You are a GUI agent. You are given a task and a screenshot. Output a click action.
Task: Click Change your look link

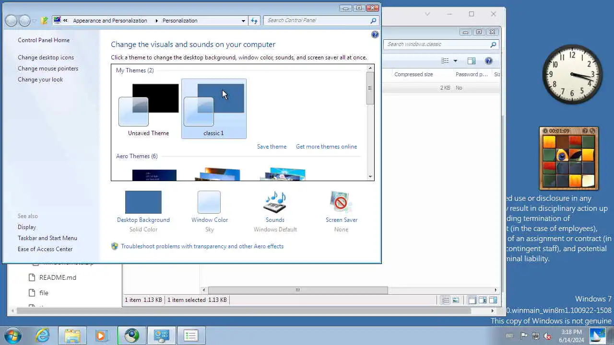point(40,80)
